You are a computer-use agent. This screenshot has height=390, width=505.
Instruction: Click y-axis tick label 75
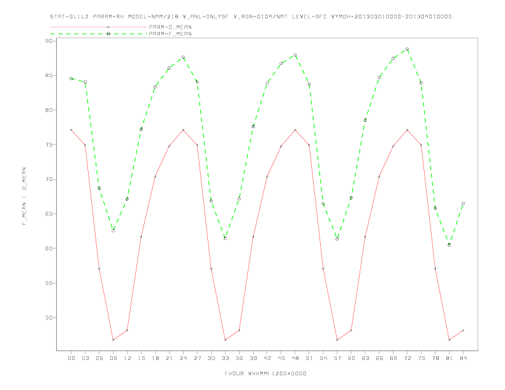pos(49,145)
